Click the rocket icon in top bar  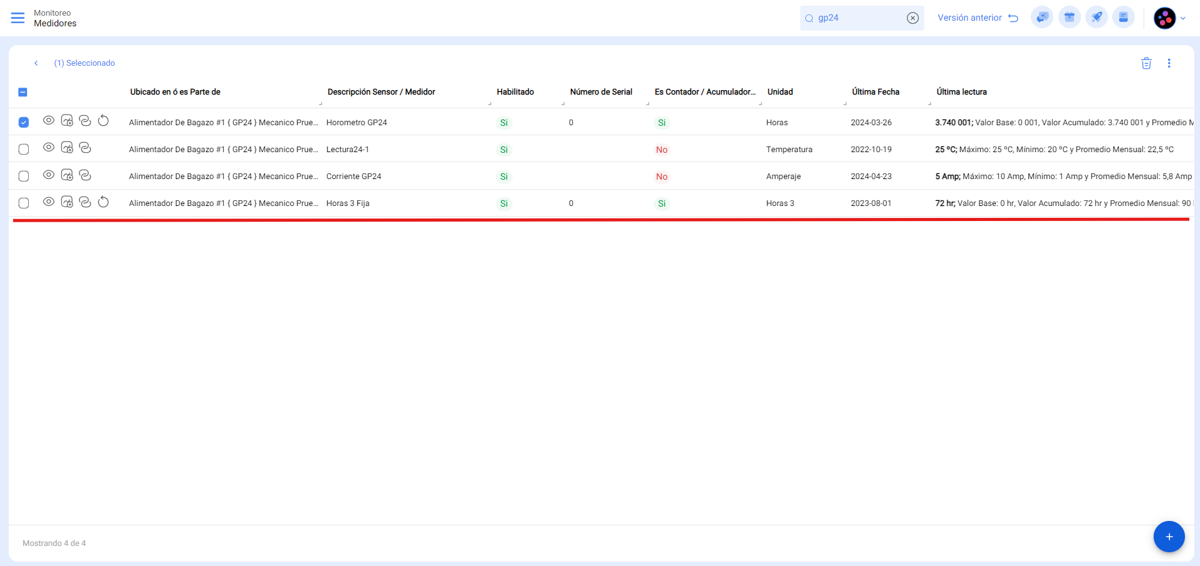tap(1096, 18)
